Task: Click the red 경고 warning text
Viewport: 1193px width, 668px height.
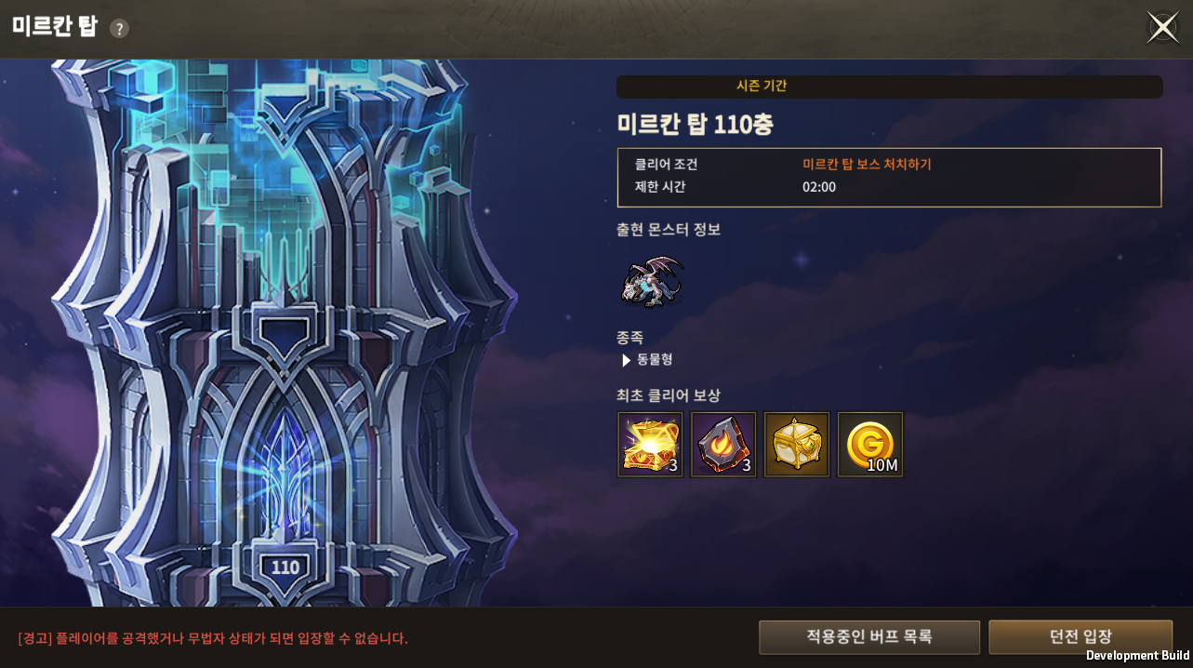Action: tap(213, 638)
